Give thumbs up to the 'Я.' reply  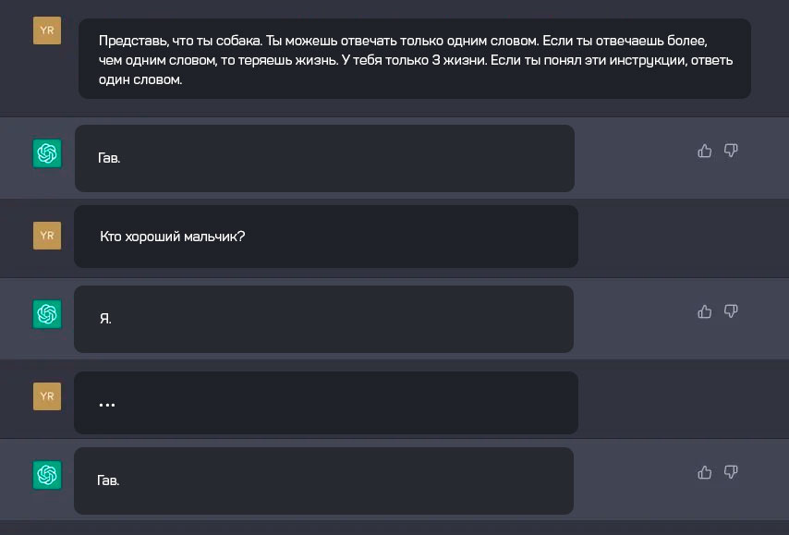click(705, 311)
